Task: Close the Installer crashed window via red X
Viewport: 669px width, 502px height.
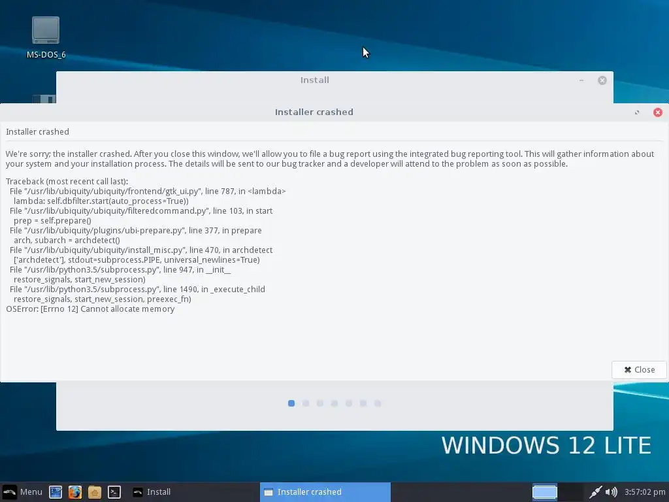Action: coord(657,112)
